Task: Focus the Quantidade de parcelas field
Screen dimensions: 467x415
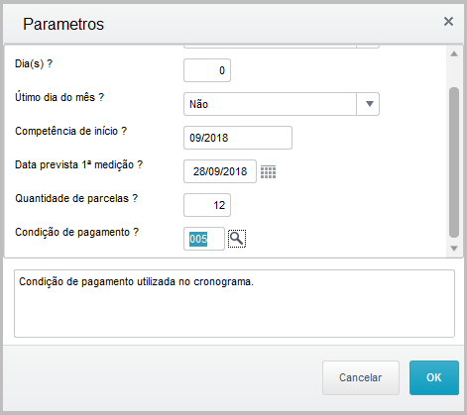Action: [x=207, y=205]
